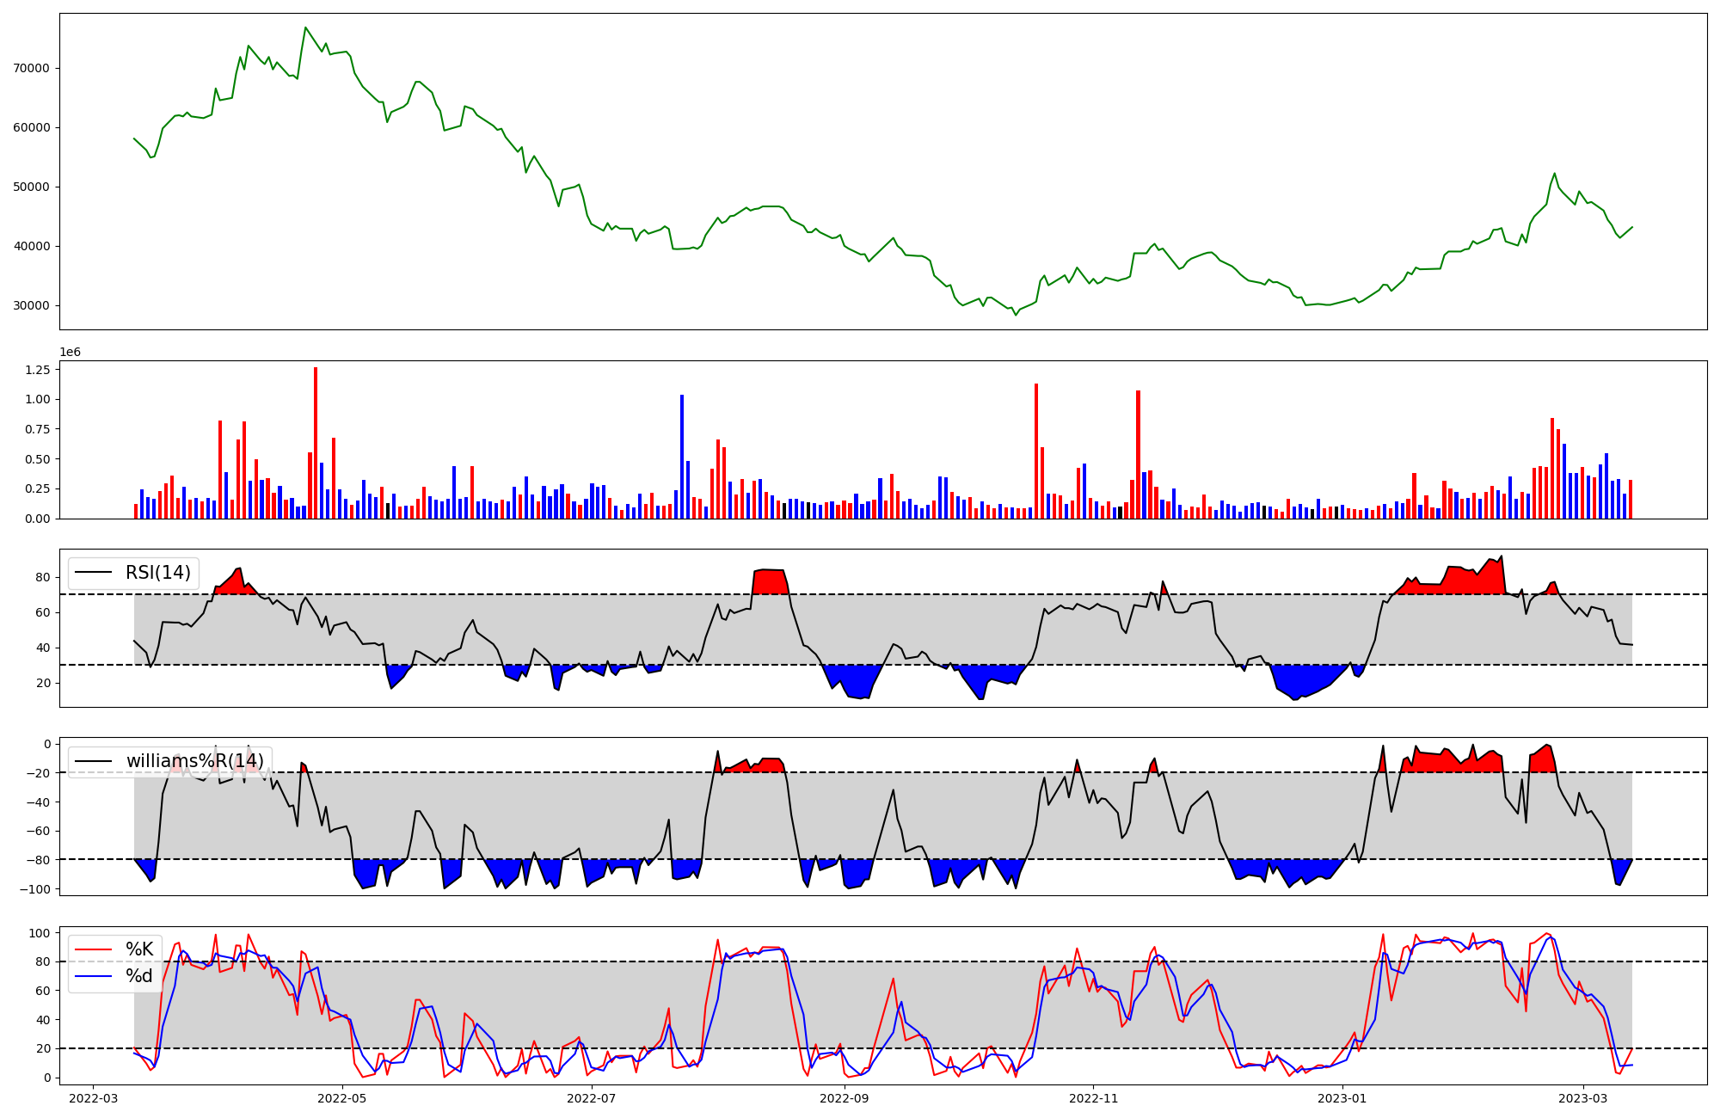Click the 1e6 volume scale label
Viewport: 1720px width, 1118px height.
70,352
